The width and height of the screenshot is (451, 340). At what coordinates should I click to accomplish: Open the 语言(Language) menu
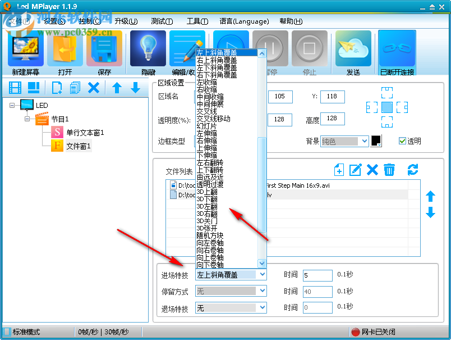coord(243,21)
